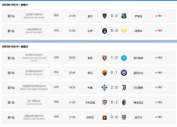Open 情报 for 卡利亚里 vs 博洛尼亚 match

click(158, 102)
